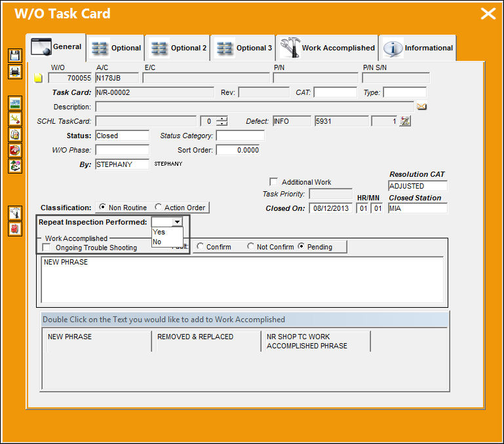The height and width of the screenshot is (444, 504).
Task: Click the Closed Station field MIA
Action: click(x=417, y=208)
